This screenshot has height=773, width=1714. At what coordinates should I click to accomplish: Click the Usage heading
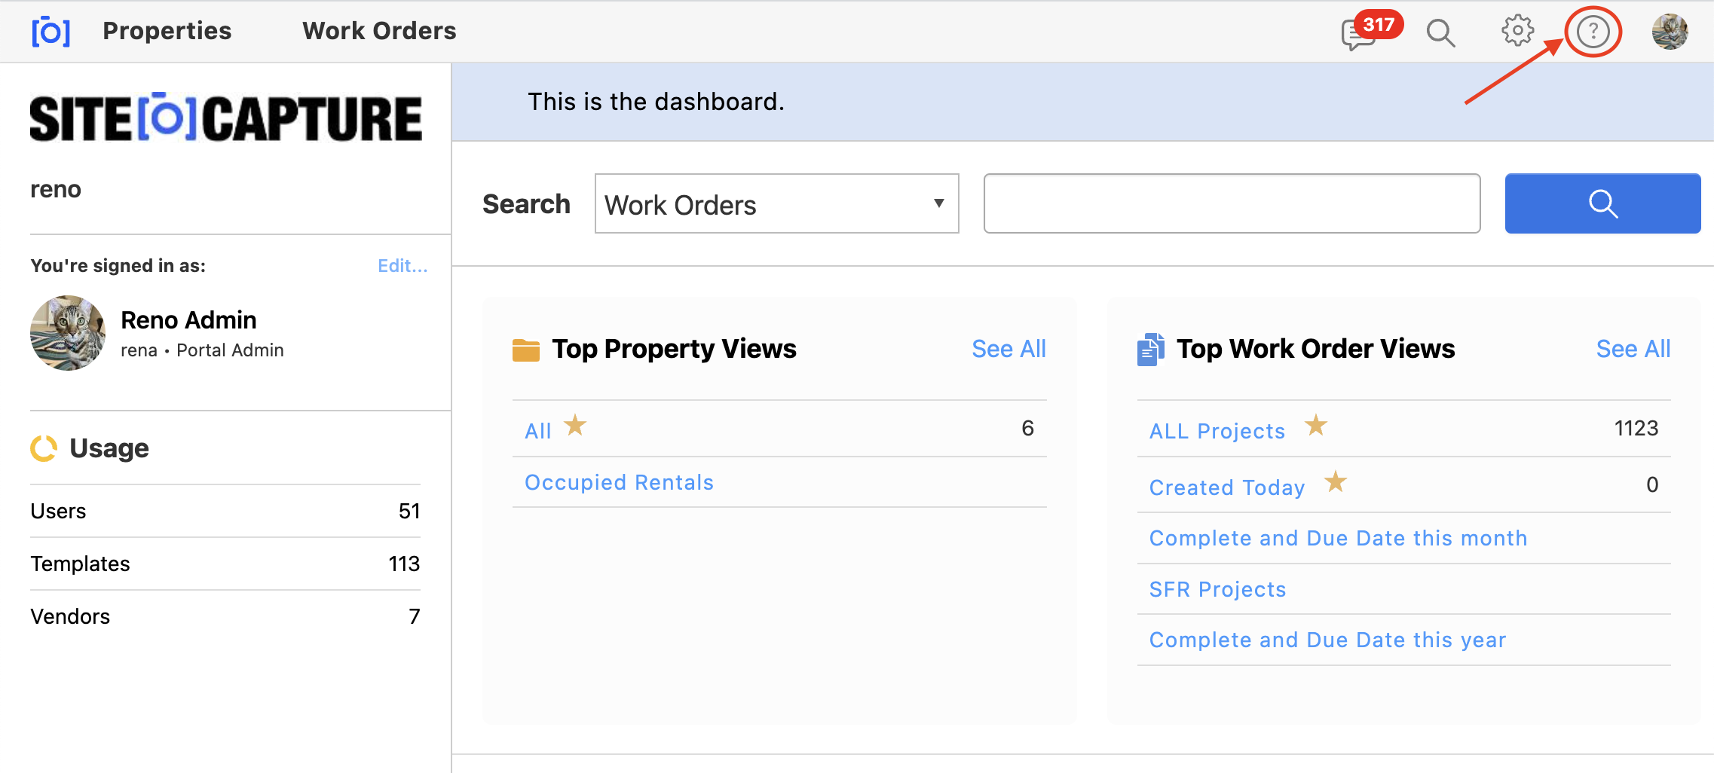[x=109, y=448]
